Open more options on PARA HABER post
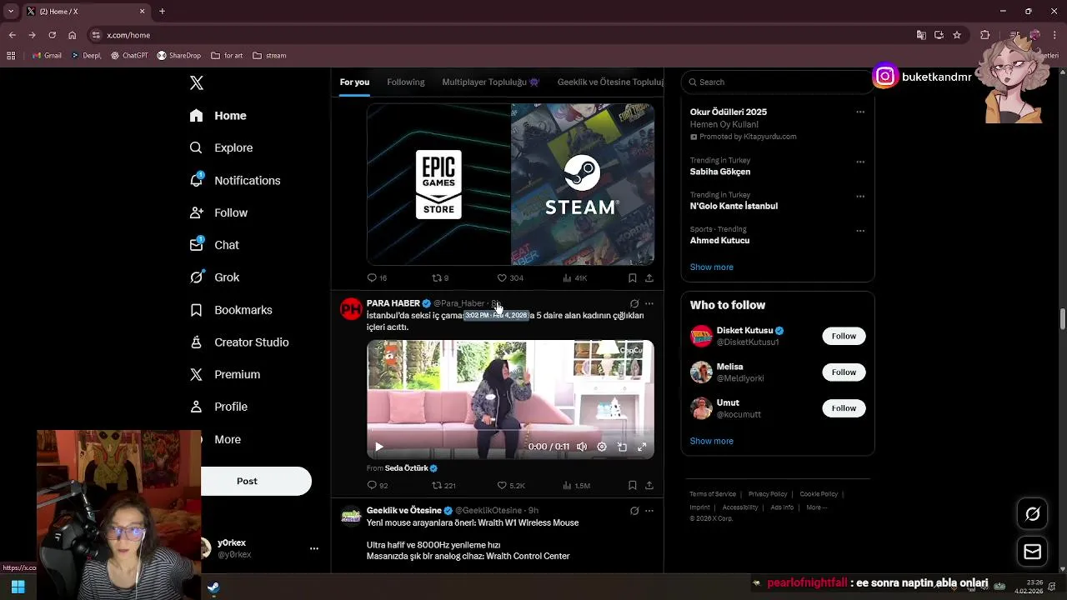This screenshot has width=1067, height=600. point(649,303)
